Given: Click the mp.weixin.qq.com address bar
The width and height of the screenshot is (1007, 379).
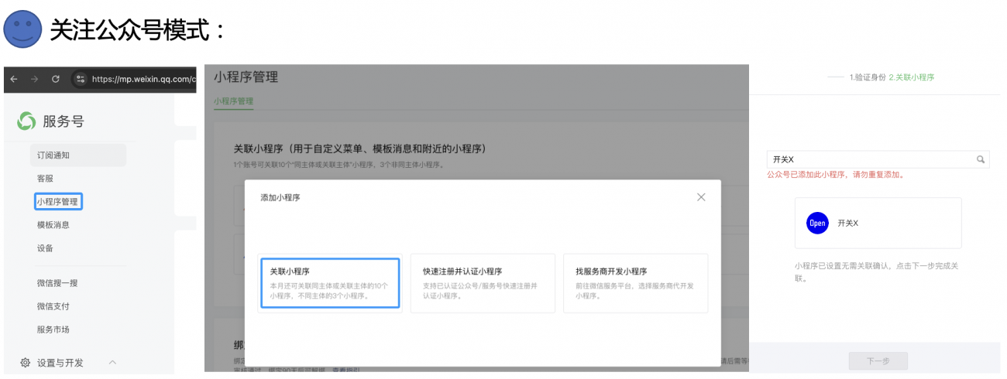Looking at the screenshot, I should (x=133, y=79).
